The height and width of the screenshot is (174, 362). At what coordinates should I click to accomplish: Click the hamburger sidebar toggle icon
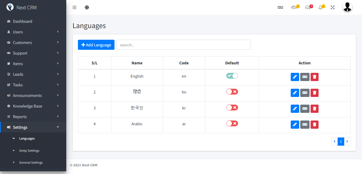[x=74, y=7]
